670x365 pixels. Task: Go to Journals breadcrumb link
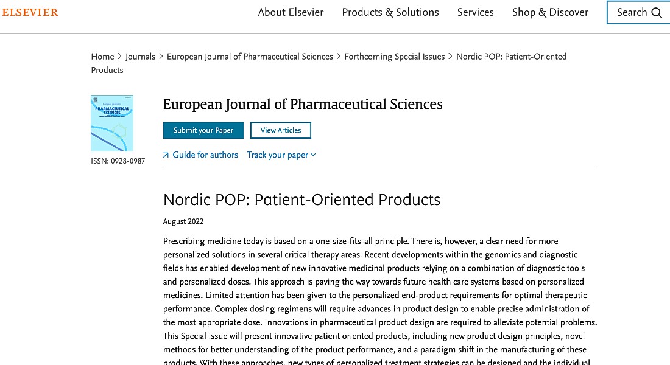coord(140,57)
